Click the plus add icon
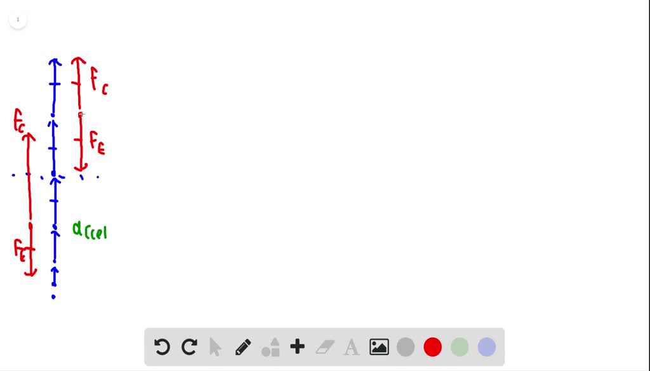This screenshot has width=650, height=371. coord(297,346)
